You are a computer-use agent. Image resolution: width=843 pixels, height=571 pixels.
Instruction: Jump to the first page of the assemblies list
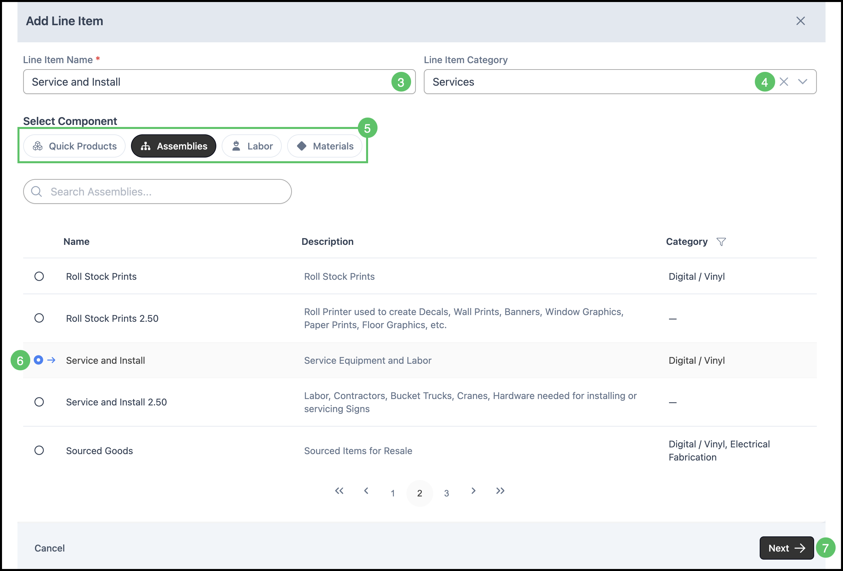[x=339, y=491]
